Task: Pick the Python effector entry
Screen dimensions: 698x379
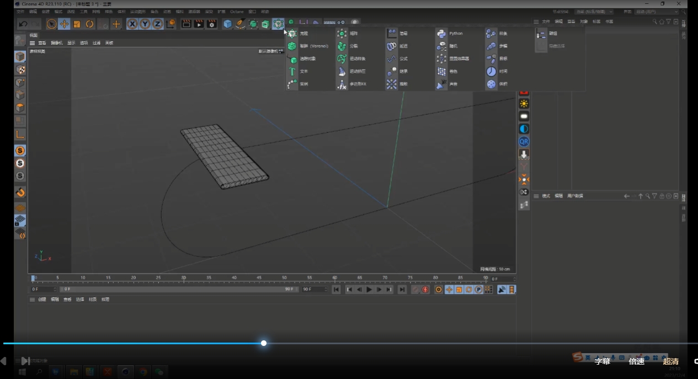Action: pos(456,34)
